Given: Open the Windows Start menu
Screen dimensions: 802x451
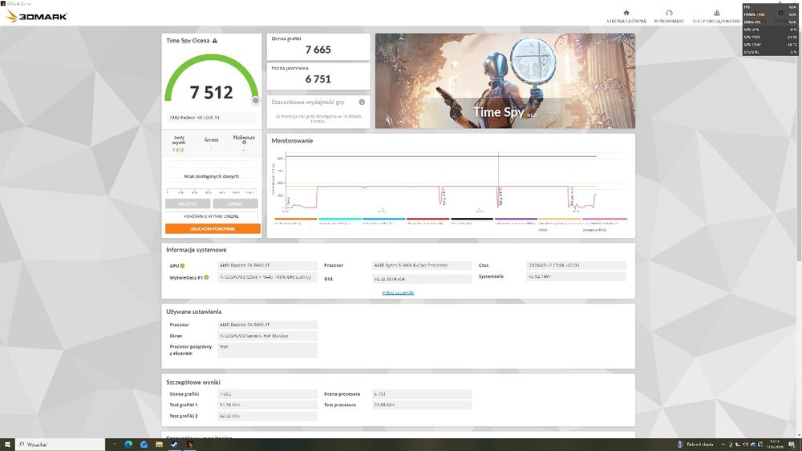Looking at the screenshot, I should [7, 445].
